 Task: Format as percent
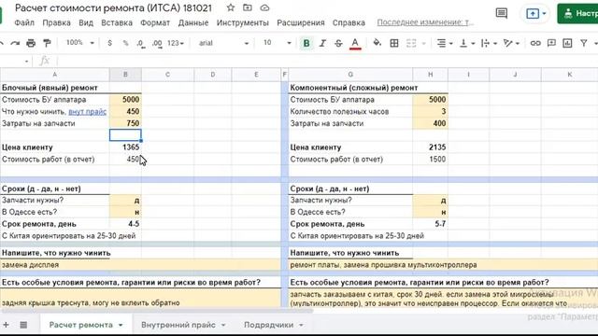click(125, 43)
